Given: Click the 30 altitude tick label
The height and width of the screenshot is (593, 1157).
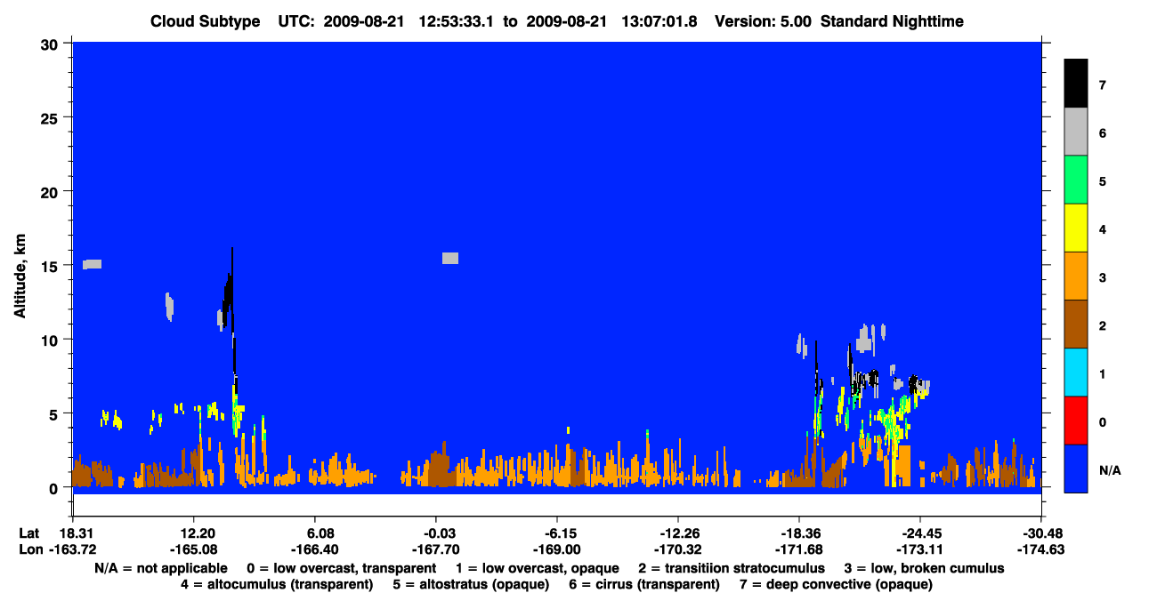Looking at the screenshot, I should click(52, 43).
